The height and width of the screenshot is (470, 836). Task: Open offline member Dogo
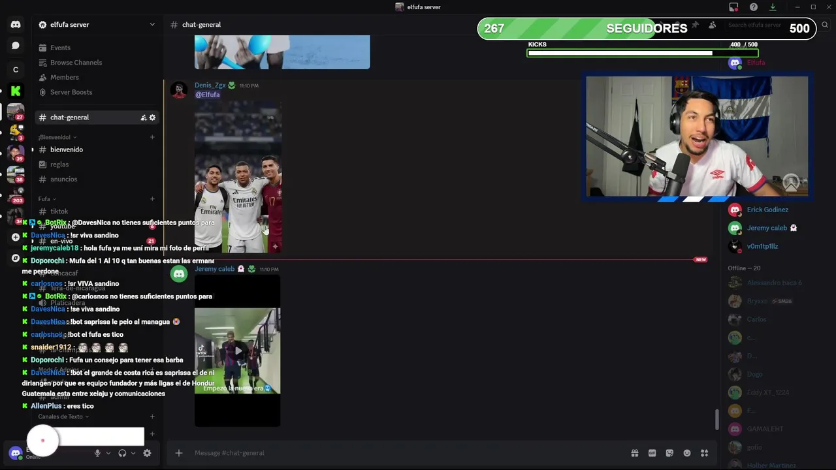[x=755, y=374]
